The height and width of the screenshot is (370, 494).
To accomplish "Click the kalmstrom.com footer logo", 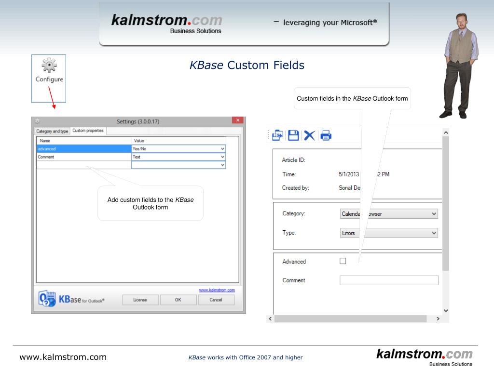I will [x=425, y=357].
